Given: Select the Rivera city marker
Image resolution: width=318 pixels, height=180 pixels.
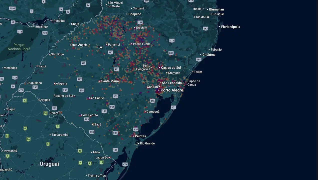Looking at the screenshot, I should [60, 113].
